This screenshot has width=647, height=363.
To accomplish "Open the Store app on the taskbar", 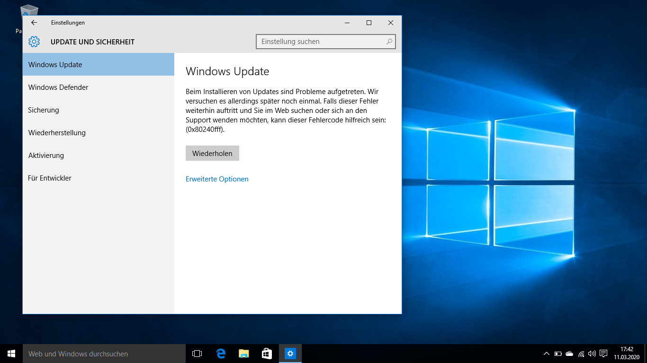I will [x=267, y=354].
